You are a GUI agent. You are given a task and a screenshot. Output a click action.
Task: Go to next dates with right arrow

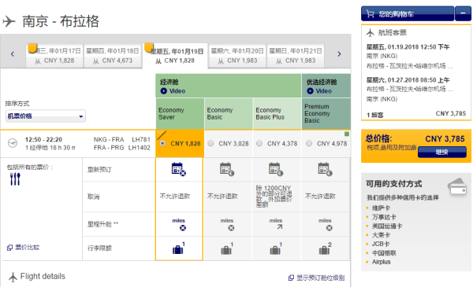pyautogui.click(x=339, y=53)
